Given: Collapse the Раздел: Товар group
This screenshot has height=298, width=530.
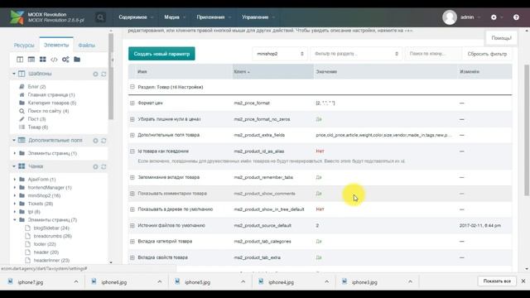Looking at the screenshot, I should point(132,87).
